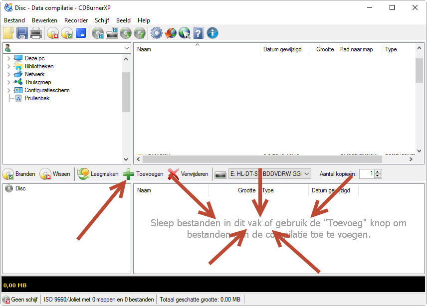427x306 pixels.
Task: Click the Toevoegen button
Action: [143, 174]
